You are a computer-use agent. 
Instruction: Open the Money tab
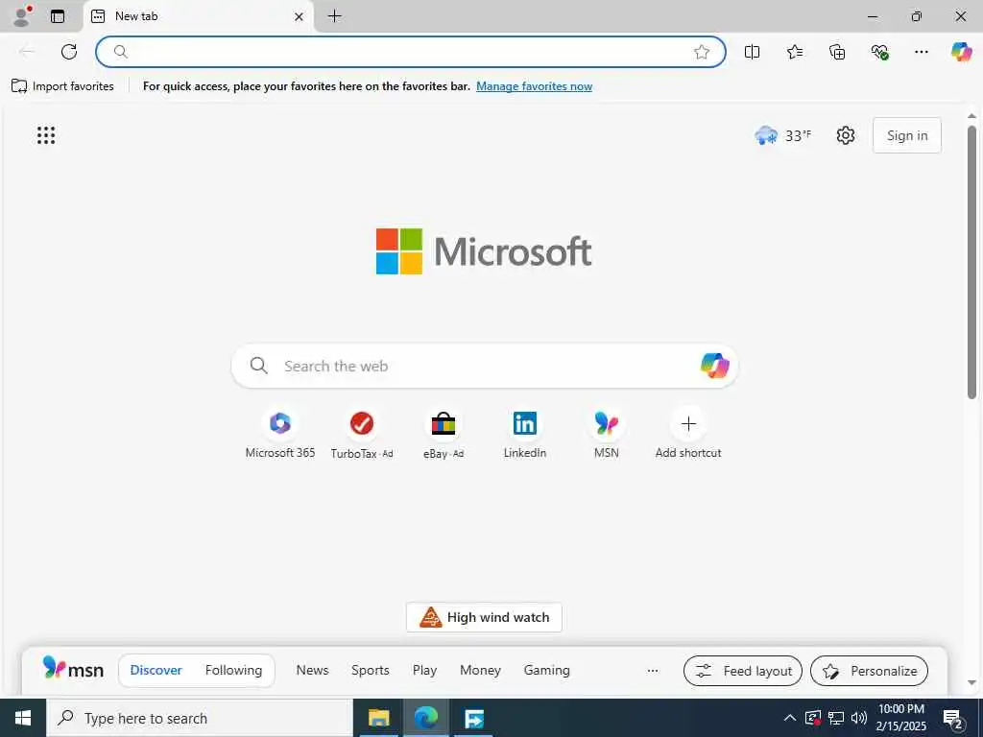click(x=480, y=670)
